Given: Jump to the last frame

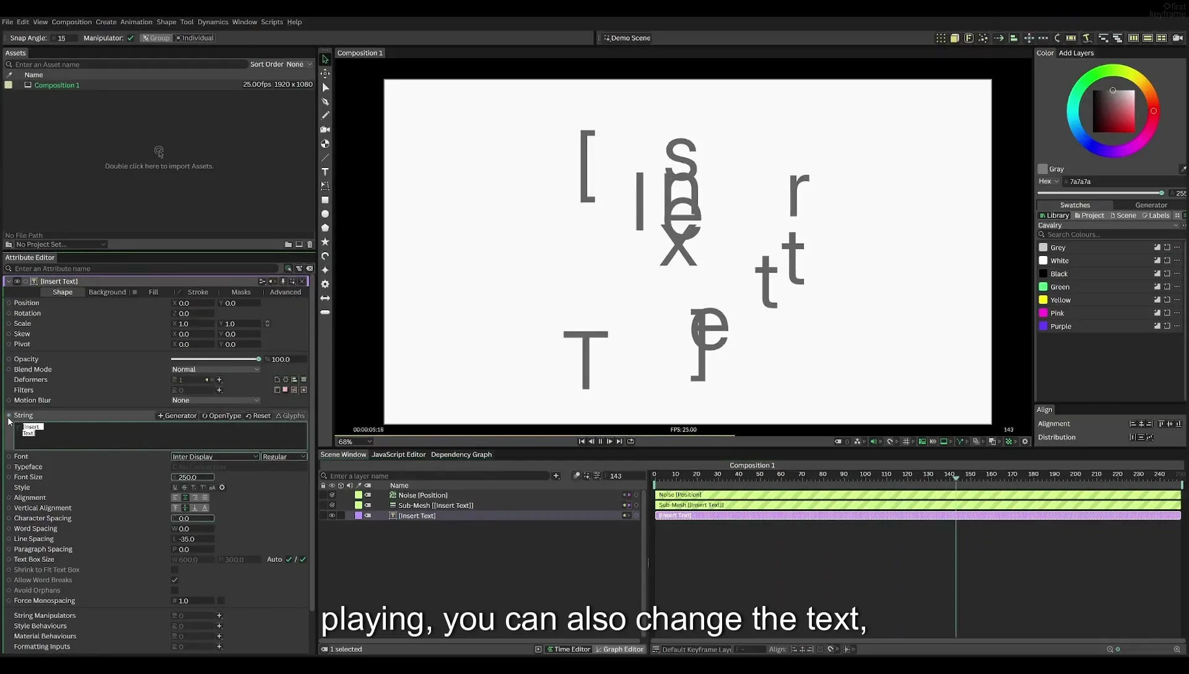Looking at the screenshot, I should coord(619,442).
